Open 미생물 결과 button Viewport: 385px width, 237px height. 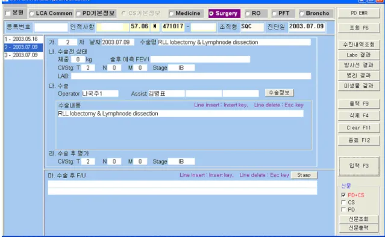(358, 86)
